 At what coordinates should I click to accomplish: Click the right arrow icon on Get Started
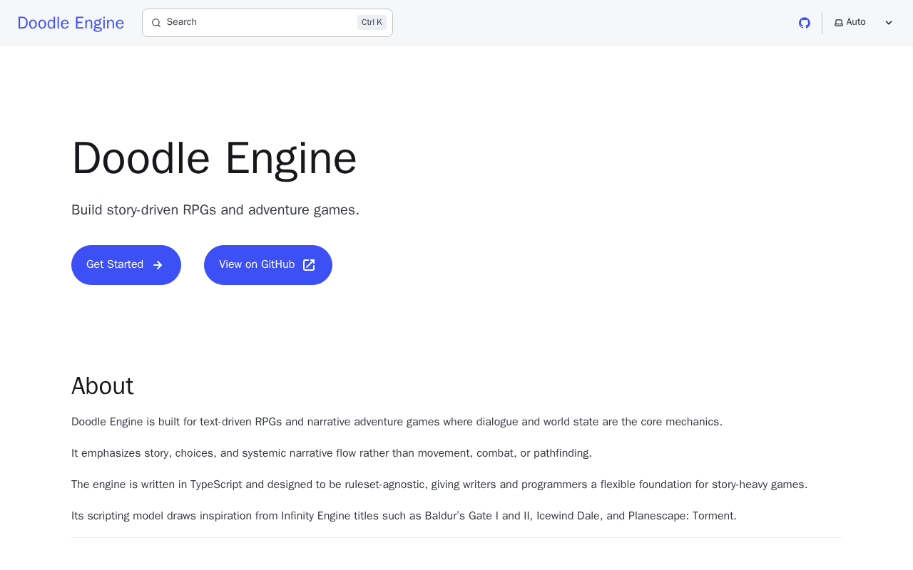pos(158,265)
